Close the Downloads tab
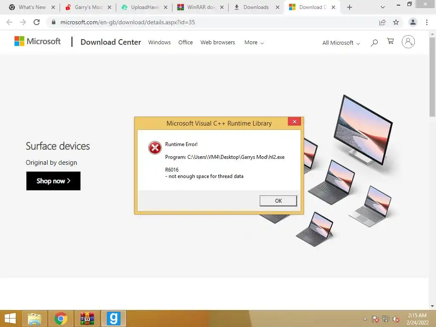The height and width of the screenshot is (327, 436). 278,7
